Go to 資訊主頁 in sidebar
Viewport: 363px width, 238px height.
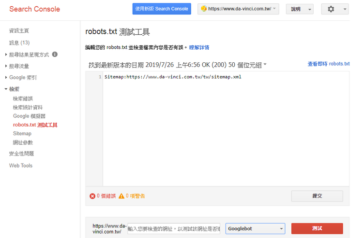coord(19,31)
